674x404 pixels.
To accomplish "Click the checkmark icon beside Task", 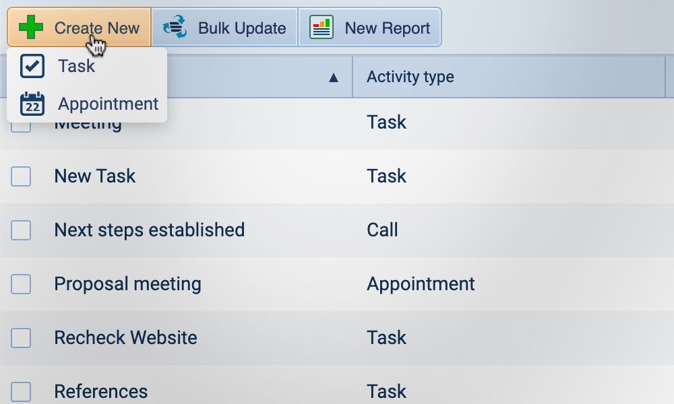I will tap(32, 66).
